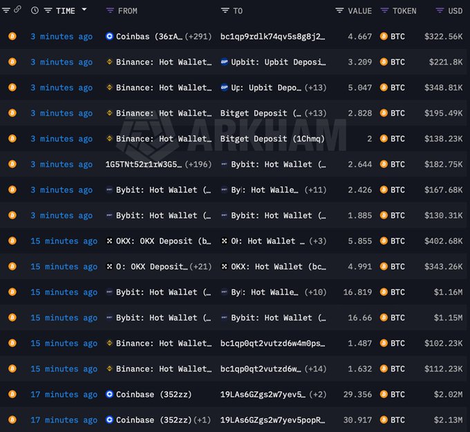This screenshot has height=432, width=470.
Task: Open the TO column filter
Action: 225,11
